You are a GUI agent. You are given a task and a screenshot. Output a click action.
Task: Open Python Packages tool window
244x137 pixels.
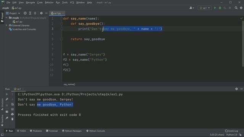(72, 131)
